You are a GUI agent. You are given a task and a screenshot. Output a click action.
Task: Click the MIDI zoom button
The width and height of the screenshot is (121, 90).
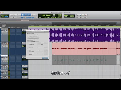(x=15, y=15)
